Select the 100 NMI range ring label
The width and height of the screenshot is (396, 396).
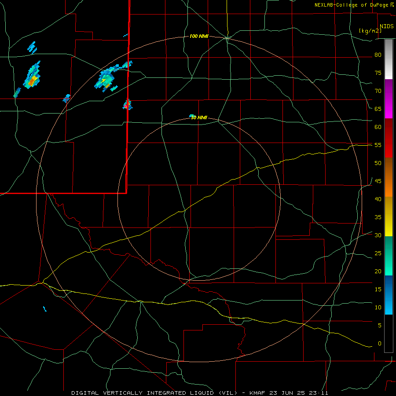click(199, 37)
